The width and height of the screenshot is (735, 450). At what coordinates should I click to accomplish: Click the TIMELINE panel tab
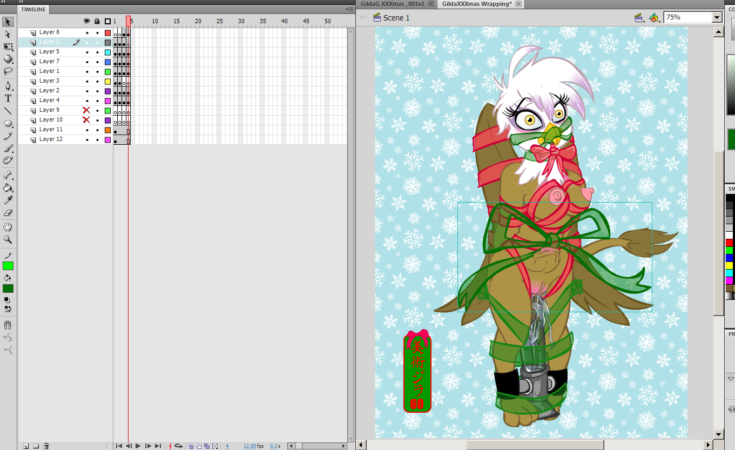(x=33, y=9)
